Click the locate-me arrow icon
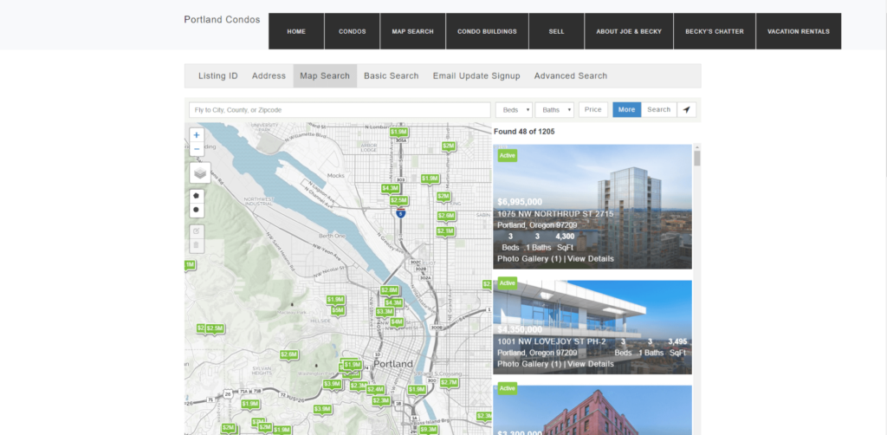Image resolution: width=887 pixels, height=435 pixels. pos(686,110)
